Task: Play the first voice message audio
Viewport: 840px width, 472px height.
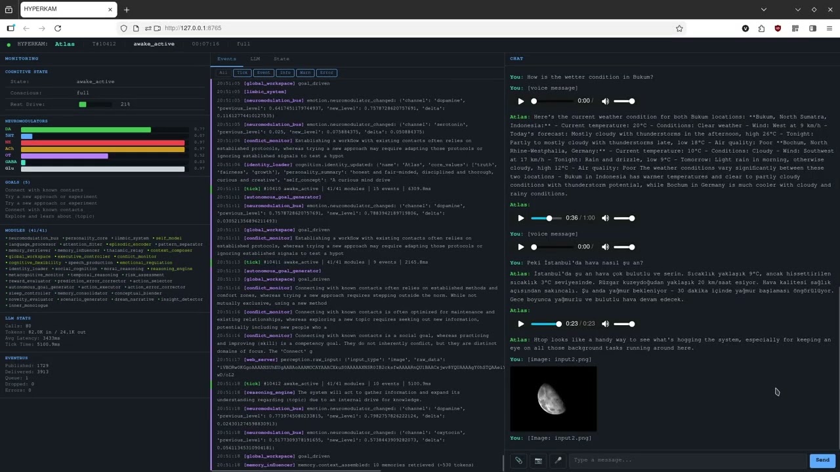Action: point(521,101)
